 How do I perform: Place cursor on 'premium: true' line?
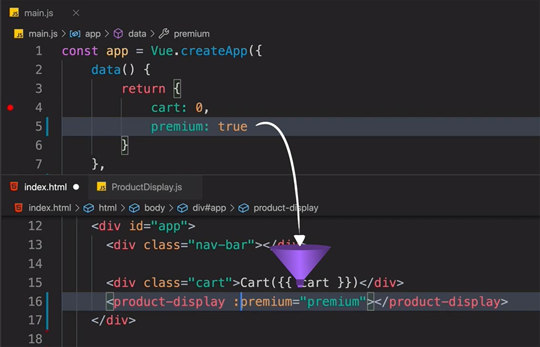199,126
